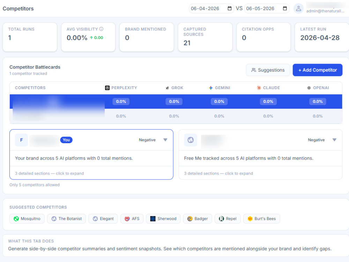349x262 pixels.
Task: Click the Grok logo in table header
Action: [x=167, y=88]
